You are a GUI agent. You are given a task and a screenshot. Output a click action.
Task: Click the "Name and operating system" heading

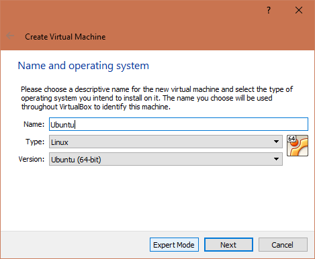coord(83,66)
